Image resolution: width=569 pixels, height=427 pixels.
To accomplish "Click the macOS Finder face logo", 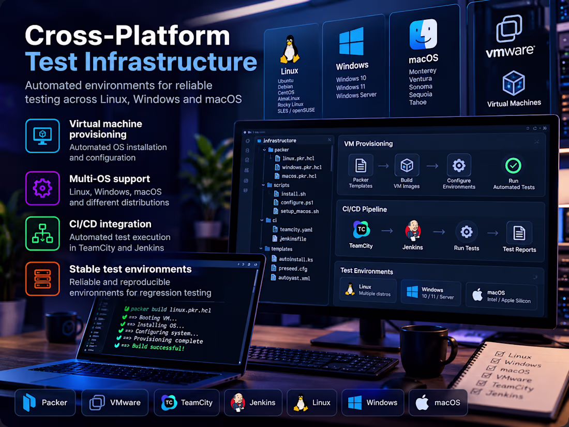I will pyautogui.click(x=423, y=35).
